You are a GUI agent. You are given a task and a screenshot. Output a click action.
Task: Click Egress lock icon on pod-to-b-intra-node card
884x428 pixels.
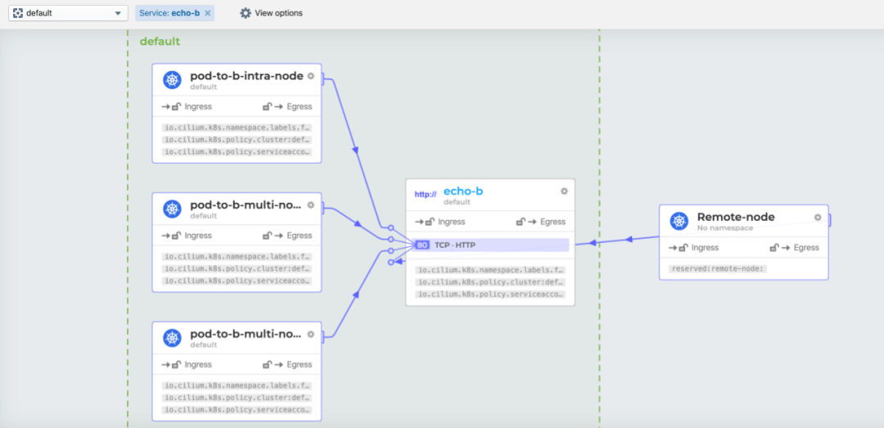pyautogui.click(x=267, y=106)
